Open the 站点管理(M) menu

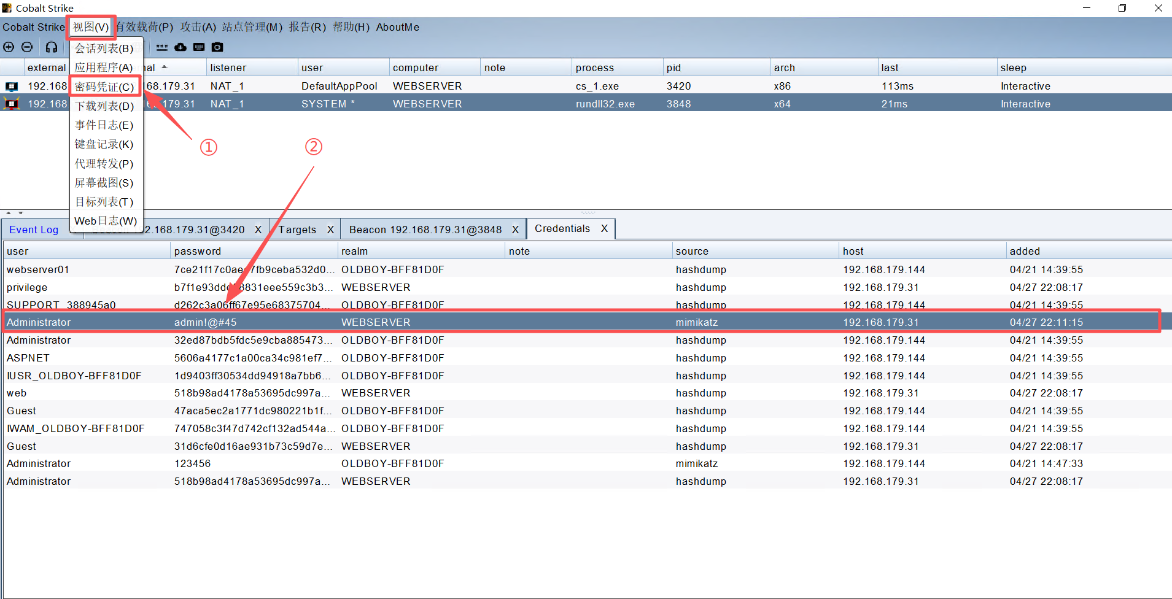pyautogui.click(x=252, y=27)
